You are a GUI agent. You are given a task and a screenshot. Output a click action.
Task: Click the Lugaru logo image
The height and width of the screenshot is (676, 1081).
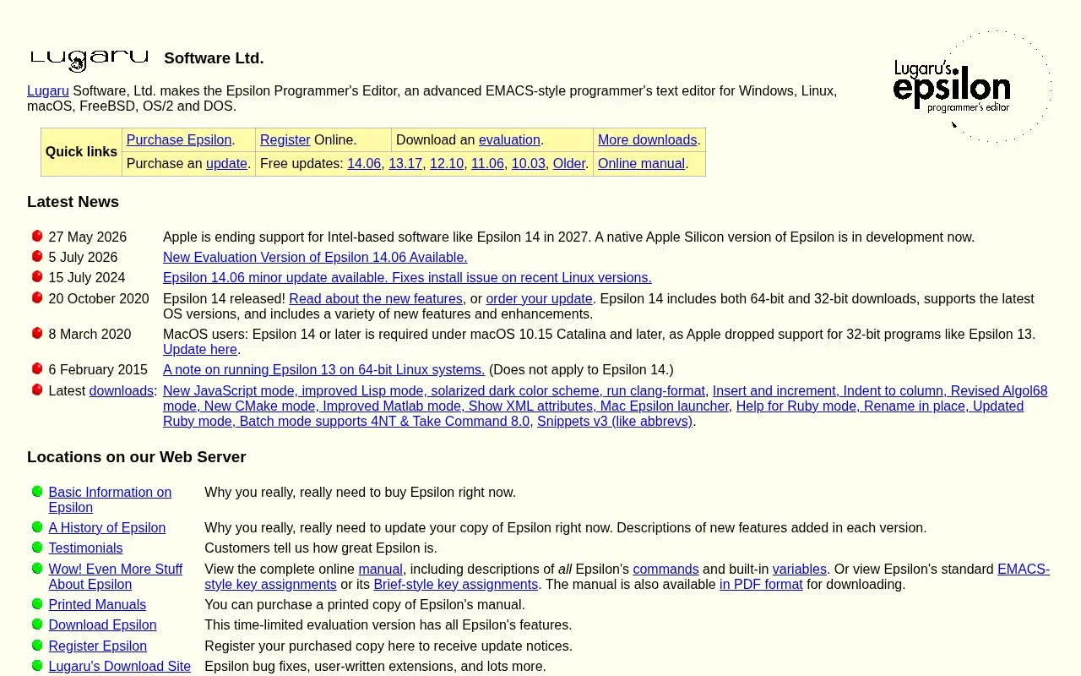90,60
